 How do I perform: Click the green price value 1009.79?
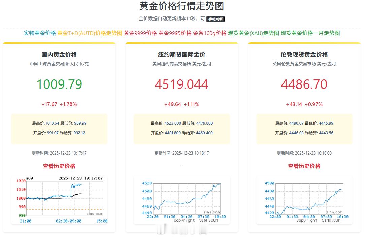(59, 84)
